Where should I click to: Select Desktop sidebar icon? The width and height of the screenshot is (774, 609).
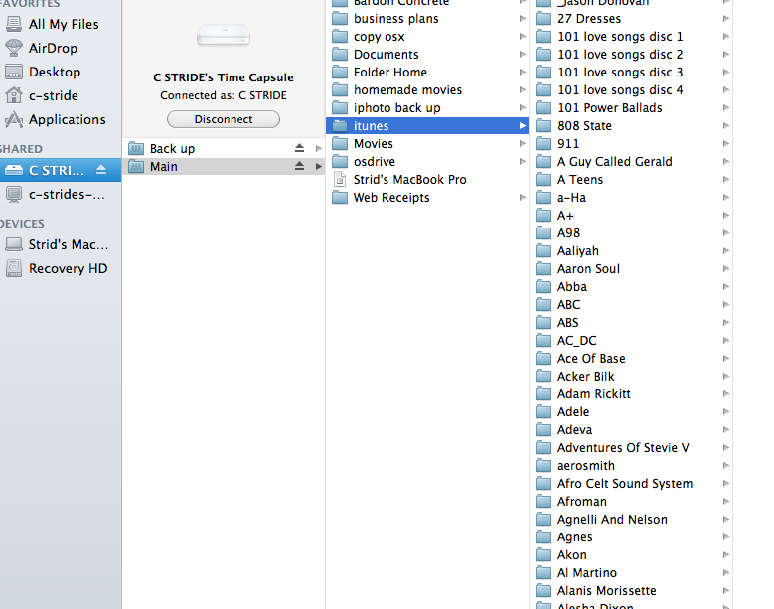click(x=14, y=72)
